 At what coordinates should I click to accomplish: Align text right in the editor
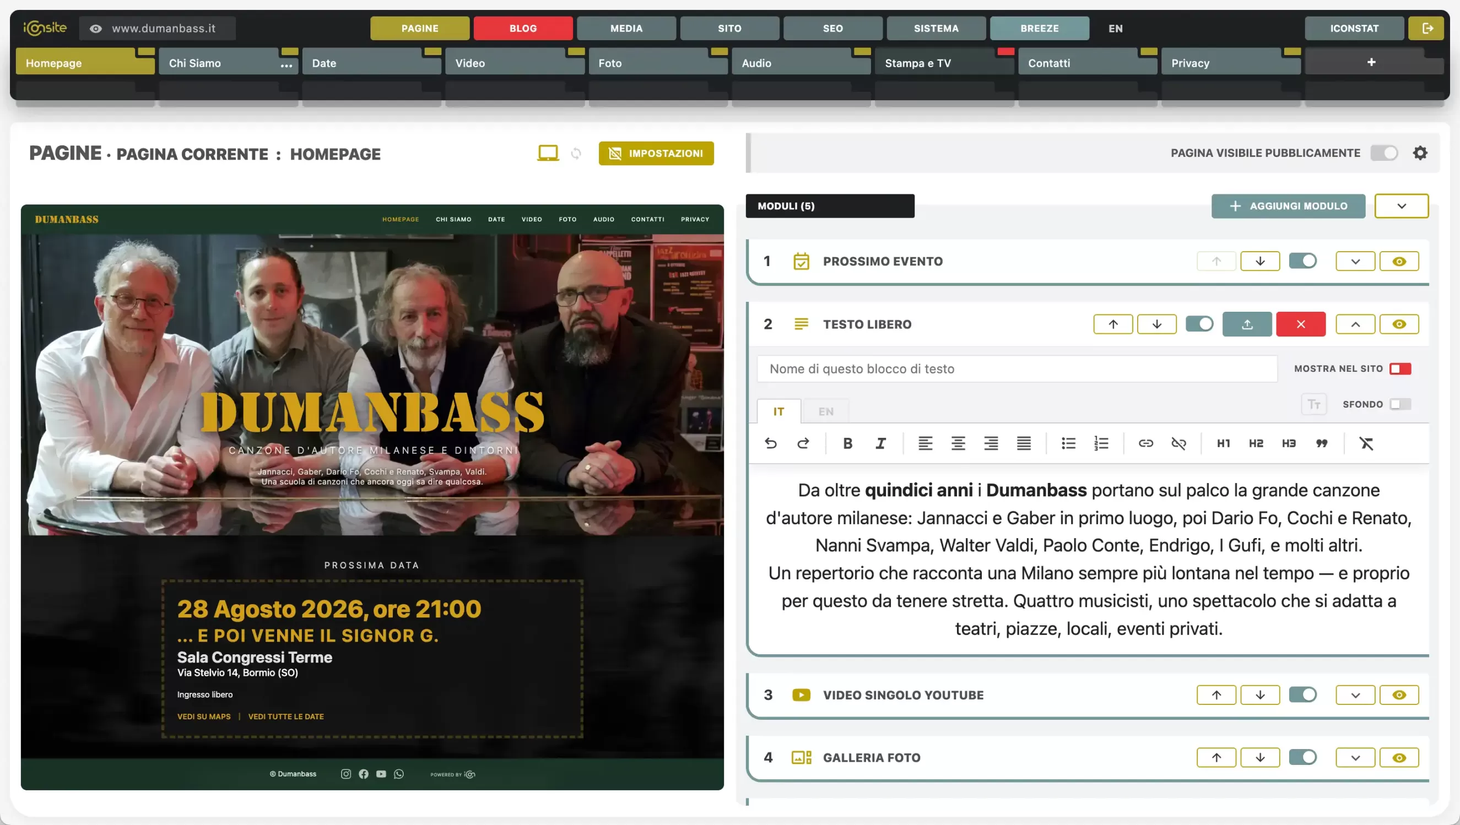991,443
